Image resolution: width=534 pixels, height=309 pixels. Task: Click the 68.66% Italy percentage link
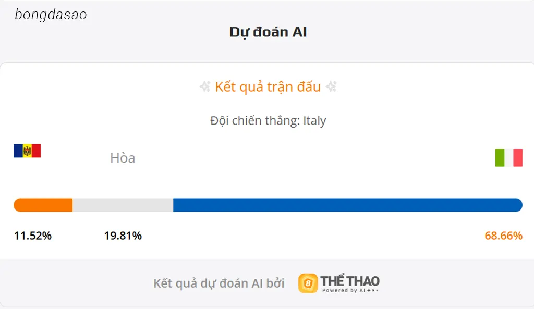point(504,236)
